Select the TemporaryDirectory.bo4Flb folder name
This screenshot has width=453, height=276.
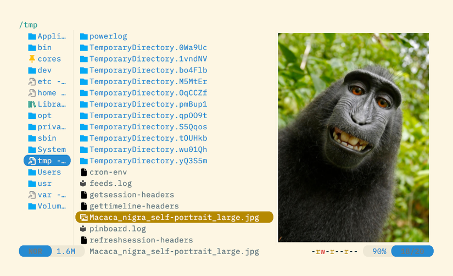[148, 70]
